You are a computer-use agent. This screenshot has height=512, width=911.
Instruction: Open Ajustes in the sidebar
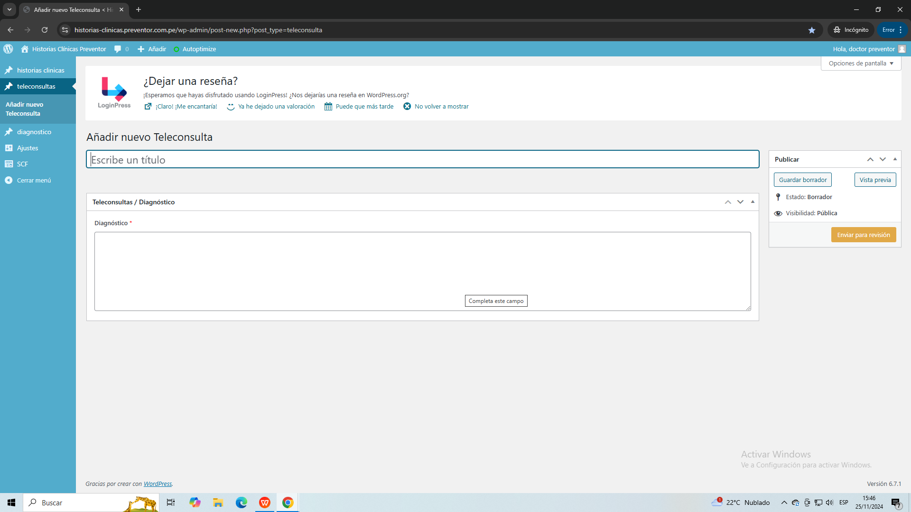click(x=38, y=148)
